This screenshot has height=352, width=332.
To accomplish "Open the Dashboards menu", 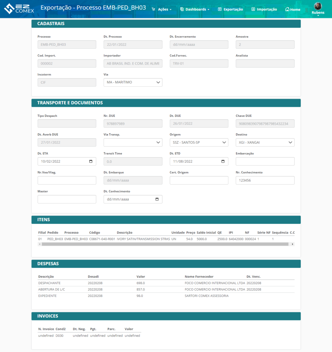I will [x=195, y=9].
